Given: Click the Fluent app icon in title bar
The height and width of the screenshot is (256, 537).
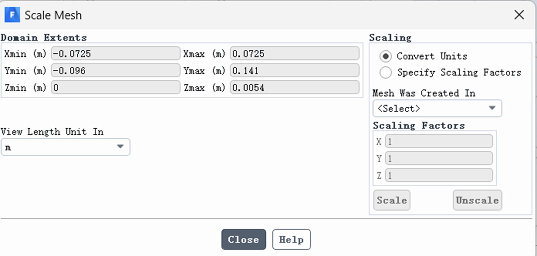Looking at the screenshot, I should tap(12, 15).
